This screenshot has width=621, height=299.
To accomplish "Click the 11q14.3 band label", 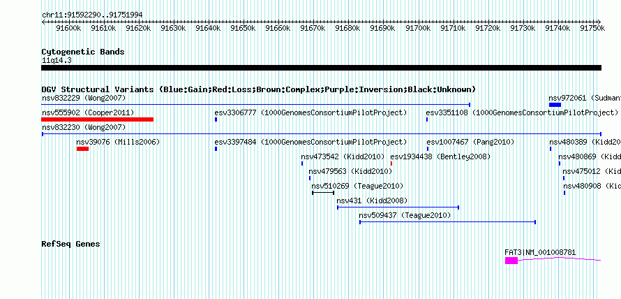I will [x=57, y=61].
